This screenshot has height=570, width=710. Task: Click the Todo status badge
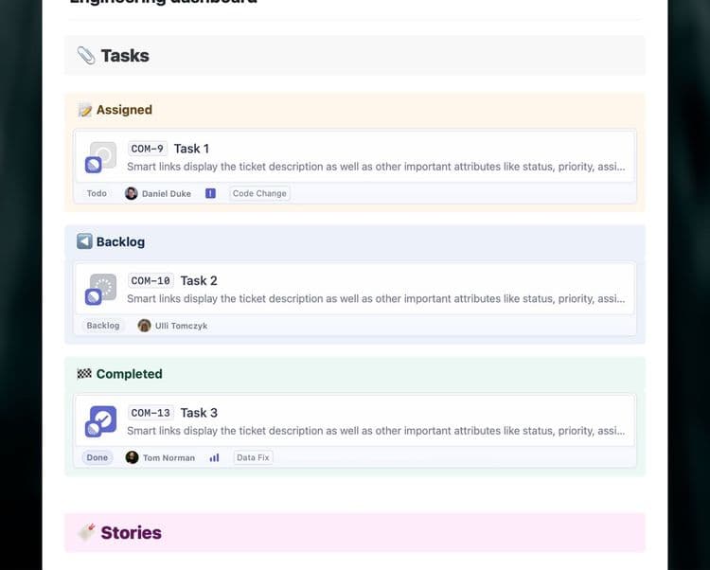97,193
